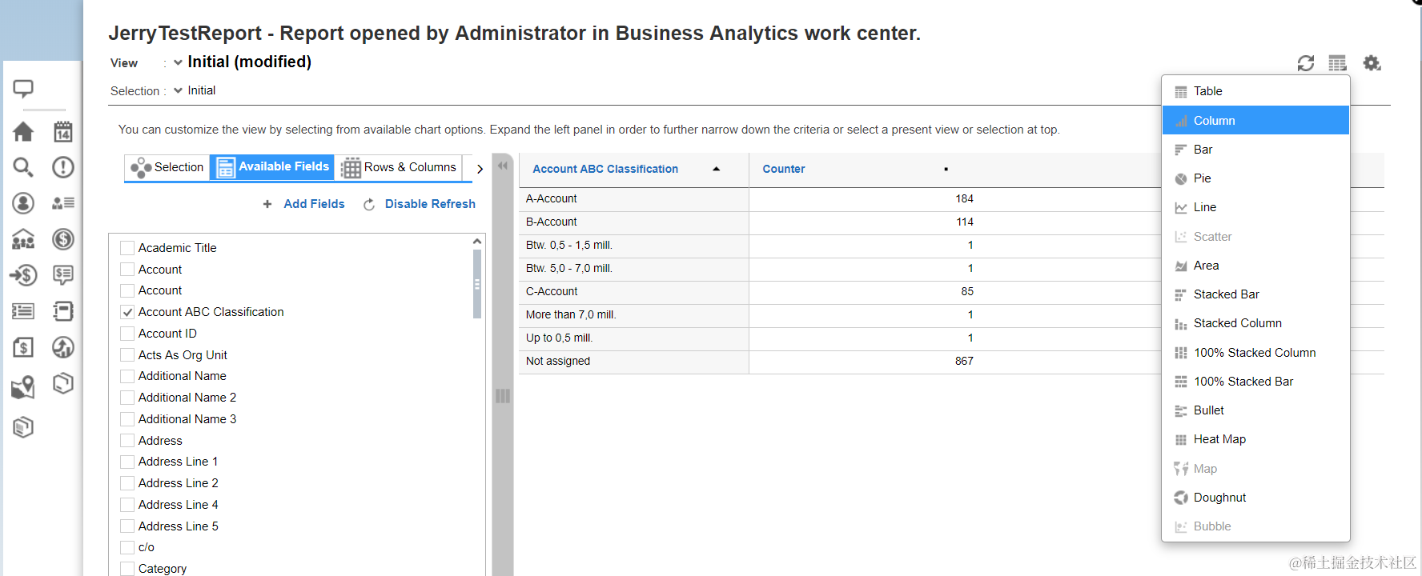
Task: Switch to the Rows & Columns tab
Action: point(400,167)
